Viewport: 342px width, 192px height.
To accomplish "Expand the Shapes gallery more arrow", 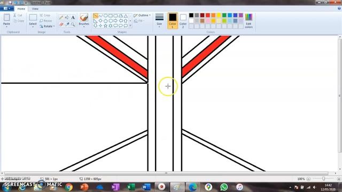I will click(x=130, y=26).
